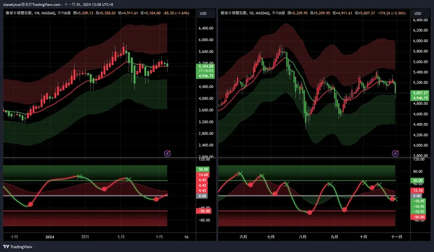
Task: Select the weekly chart's 4,946.75 price label
Action: click(x=205, y=76)
